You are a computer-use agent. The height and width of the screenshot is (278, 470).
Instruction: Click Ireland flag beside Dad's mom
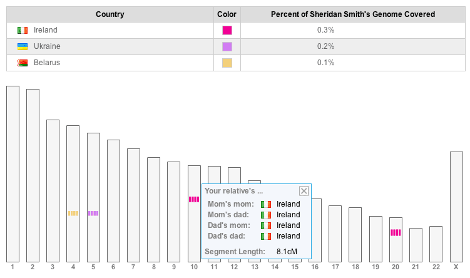266,225
